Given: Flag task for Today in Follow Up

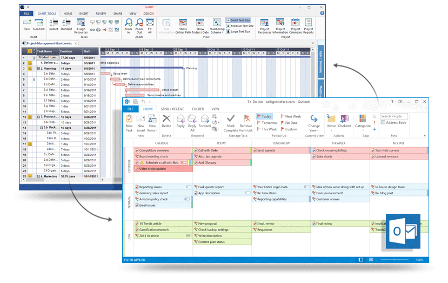Looking at the screenshot, I should pos(264,116).
